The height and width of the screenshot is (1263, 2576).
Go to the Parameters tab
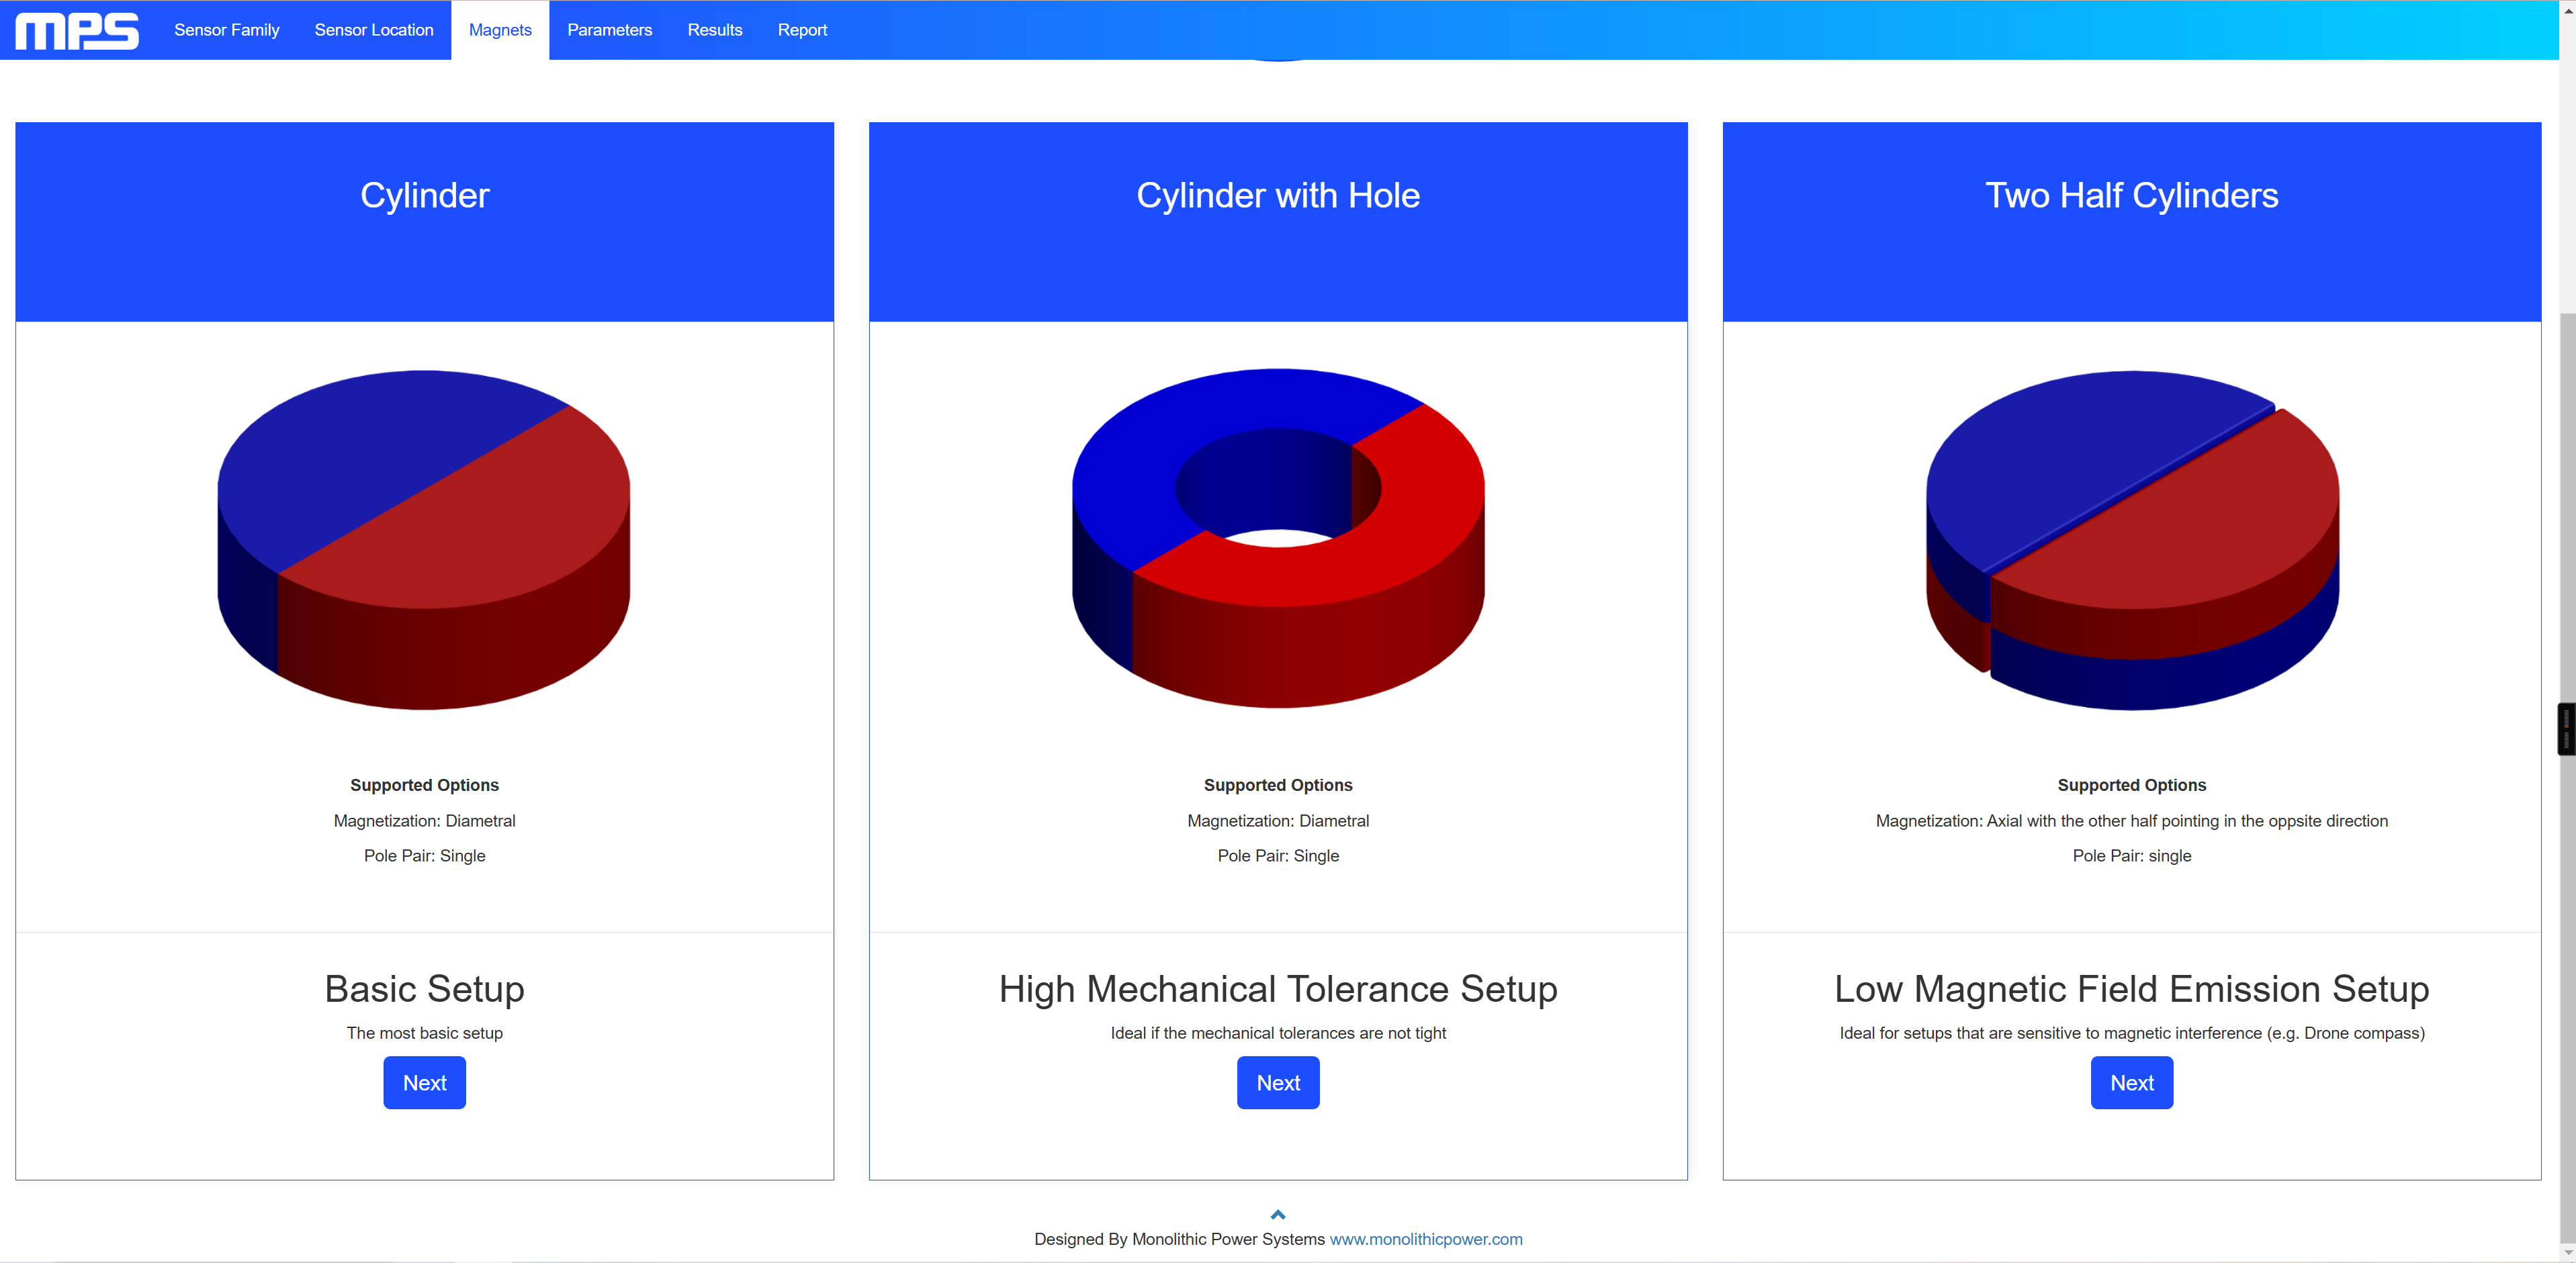pos(609,30)
